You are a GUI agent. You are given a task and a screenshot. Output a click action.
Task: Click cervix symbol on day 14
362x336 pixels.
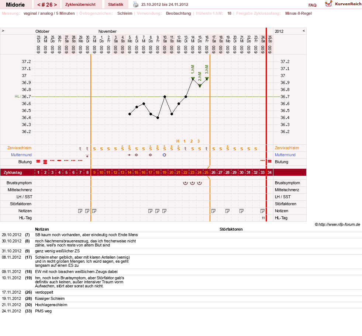point(130,155)
